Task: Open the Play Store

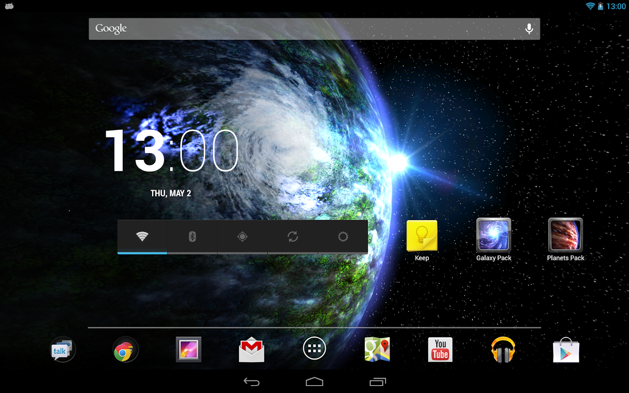Action: point(566,349)
